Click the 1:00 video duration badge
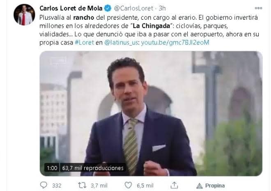 click(52, 168)
